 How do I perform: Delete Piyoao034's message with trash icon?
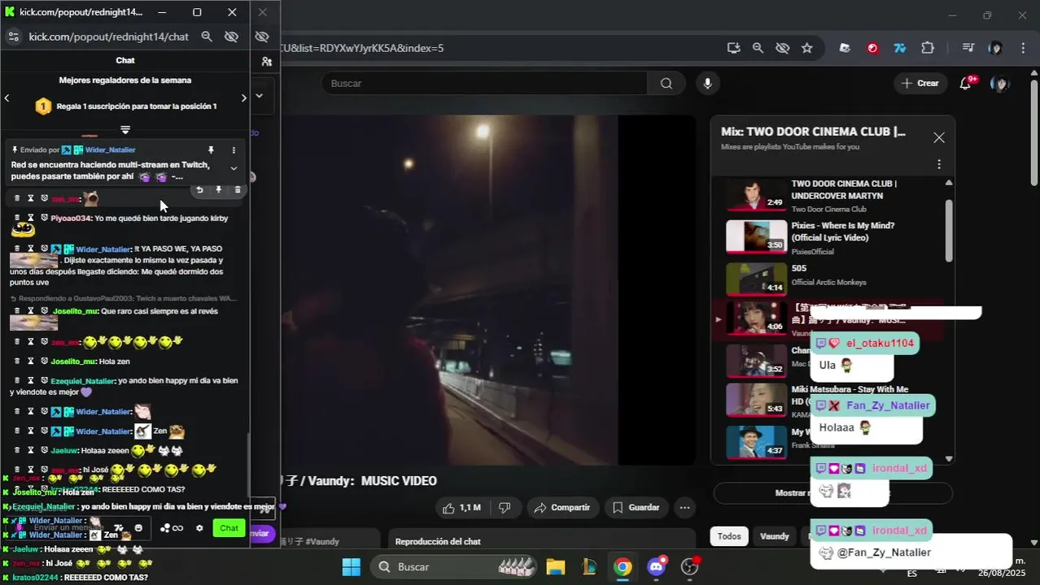pos(18,218)
